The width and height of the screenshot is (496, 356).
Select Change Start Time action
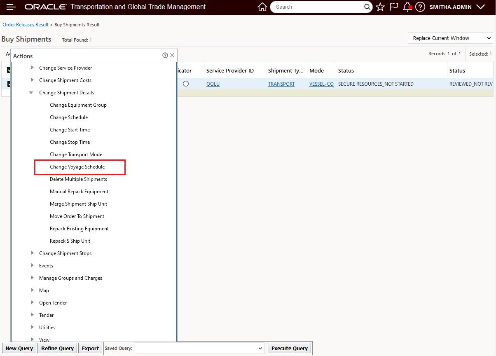point(70,130)
